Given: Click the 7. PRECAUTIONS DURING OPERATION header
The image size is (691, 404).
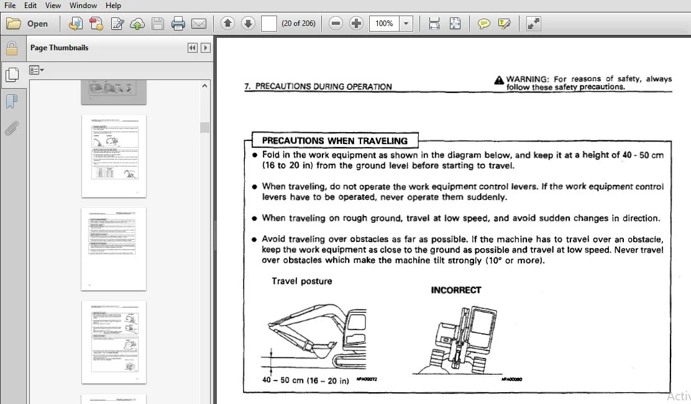Looking at the screenshot, I should coord(318,86).
